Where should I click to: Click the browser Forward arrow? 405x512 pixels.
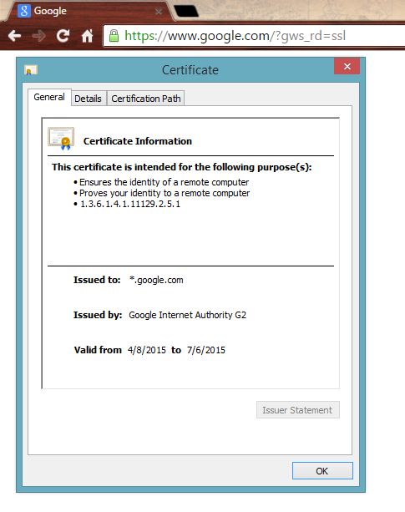click(x=39, y=36)
